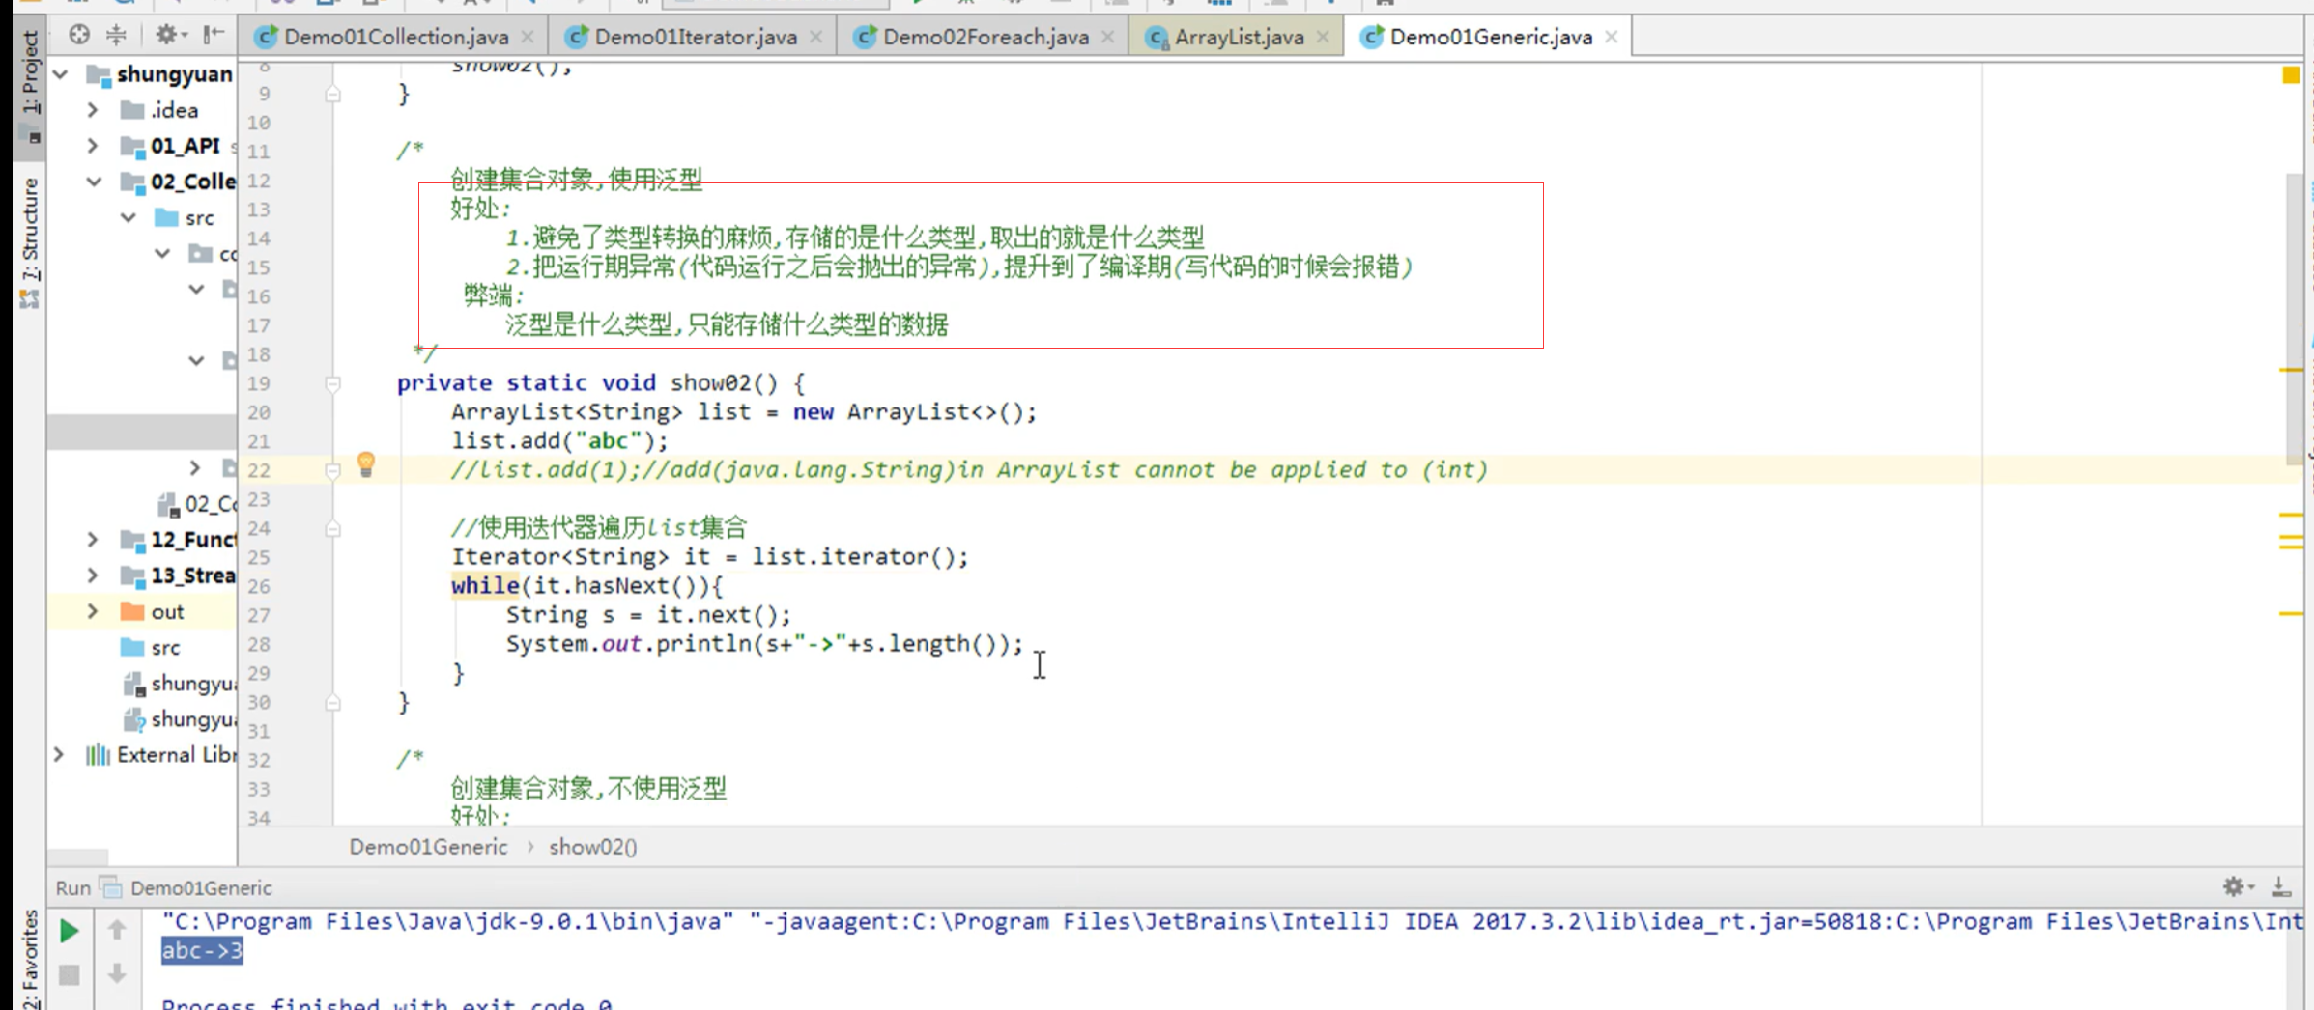Toggle fold marker on line 24
The width and height of the screenshot is (2314, 1010).
click(x=332, y=528)
